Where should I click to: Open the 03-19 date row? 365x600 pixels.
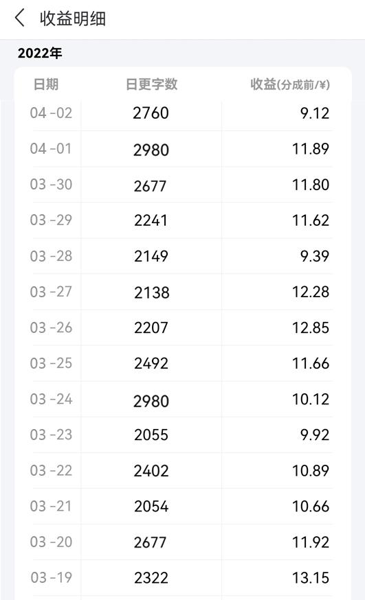[x=182, y=577]
